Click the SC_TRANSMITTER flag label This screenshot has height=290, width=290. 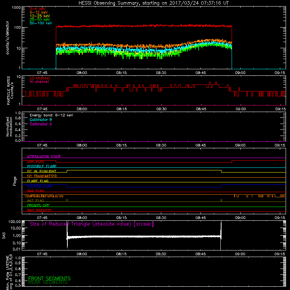coord(42,176)
